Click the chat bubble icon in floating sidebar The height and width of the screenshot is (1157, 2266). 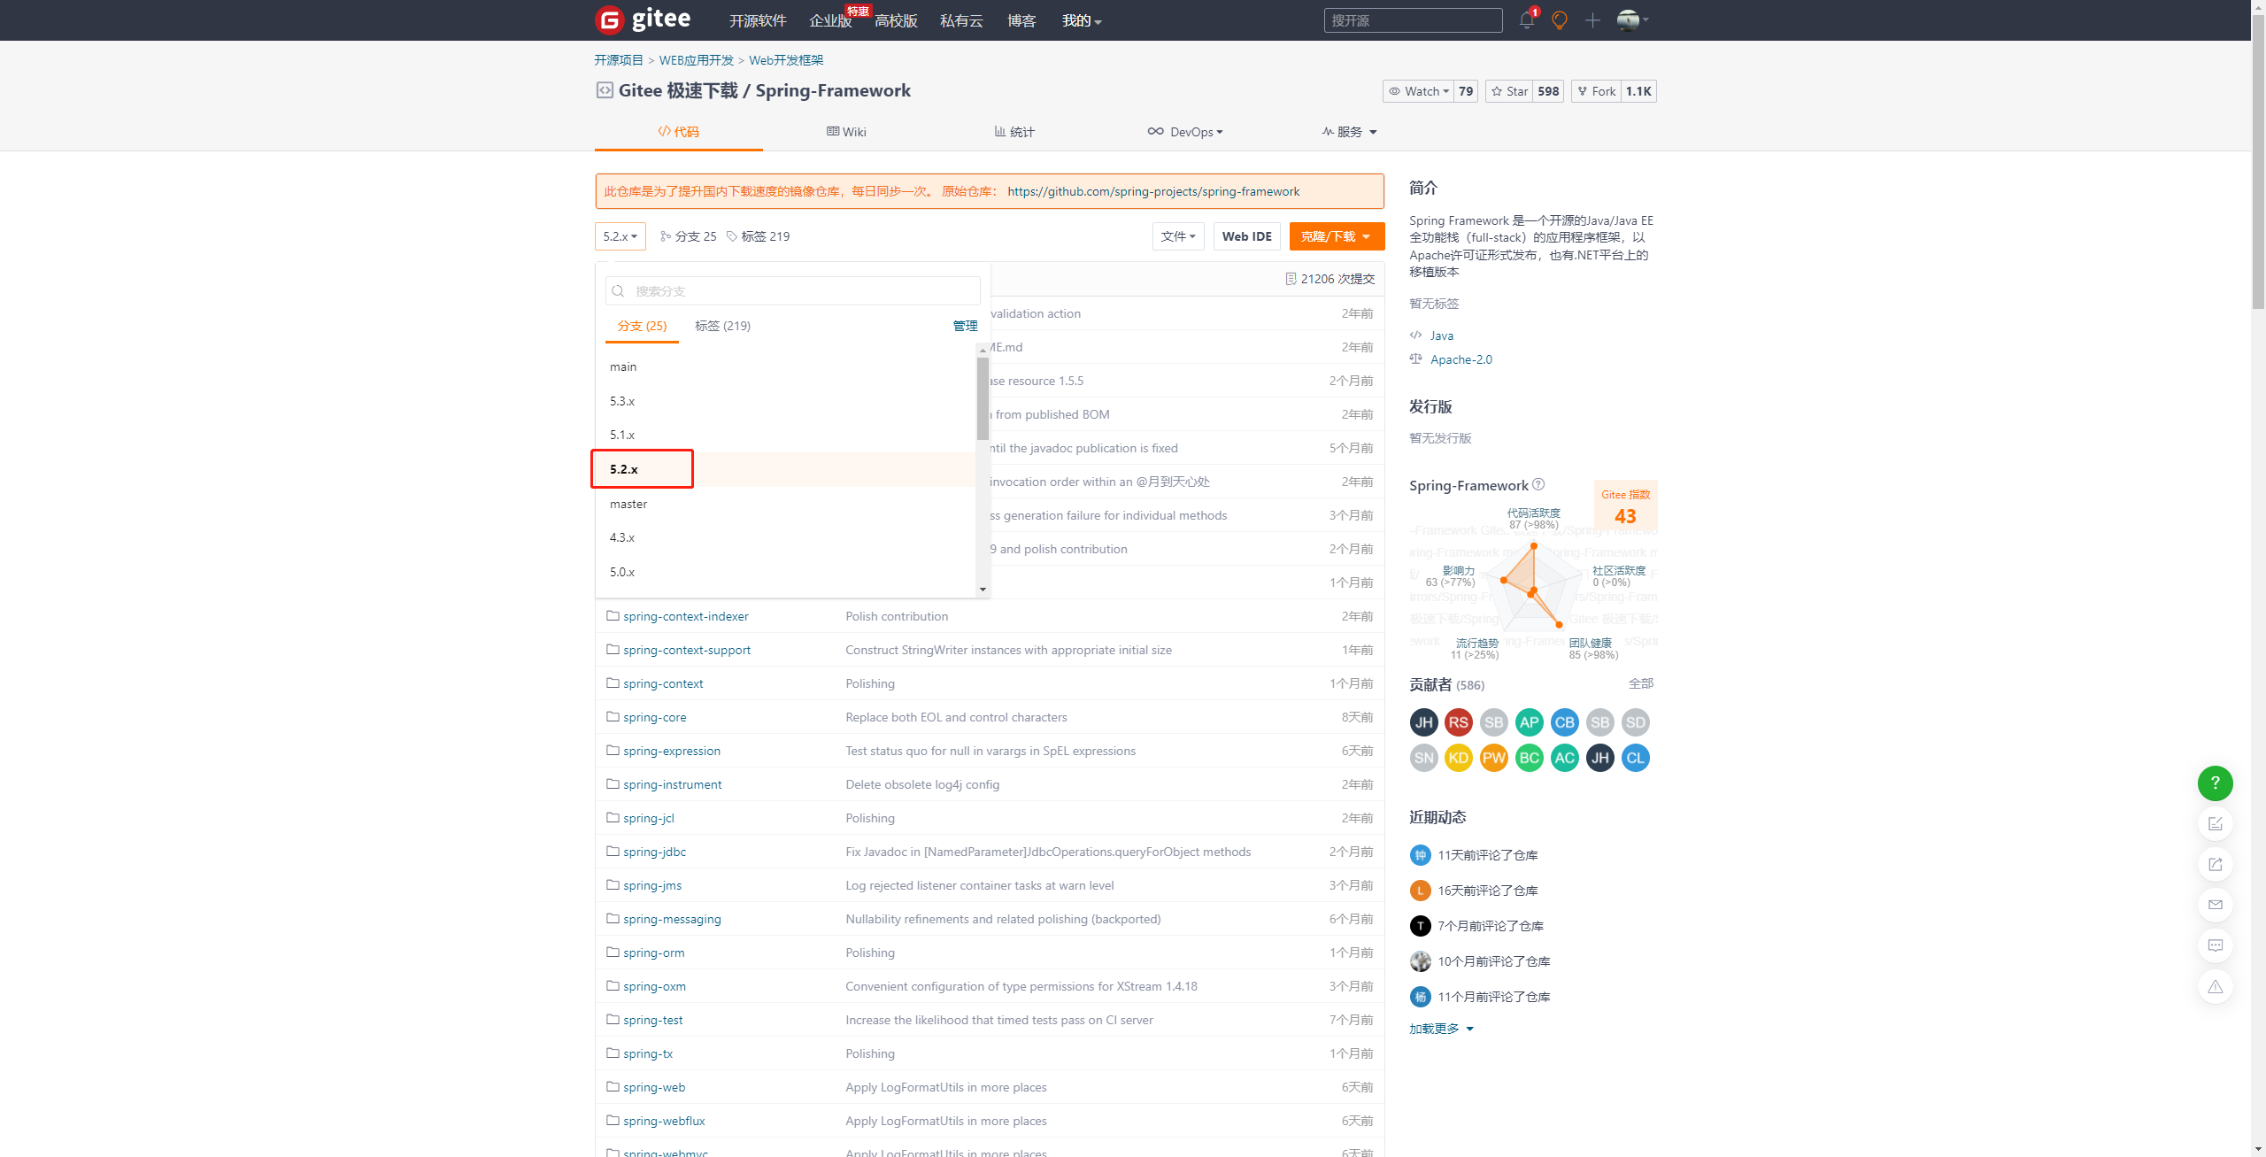tap(2215, 945)
